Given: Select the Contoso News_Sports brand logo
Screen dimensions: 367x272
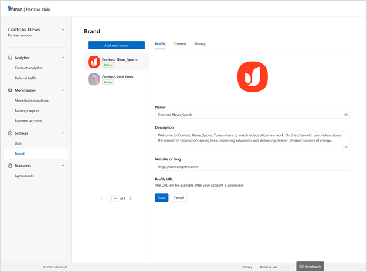Looking at the screenshot, I should click(x=94, y=62).
